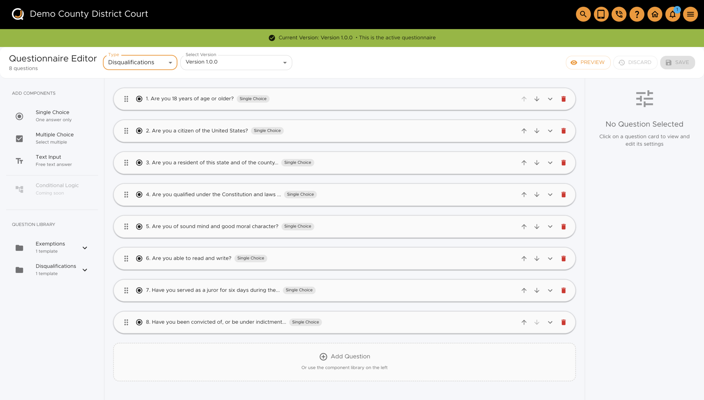Image resolution: width=704 pixels, height=400 pixels.
Task: Add a Single Choice component
Action: pyautogui.click(x=52, y=116)
